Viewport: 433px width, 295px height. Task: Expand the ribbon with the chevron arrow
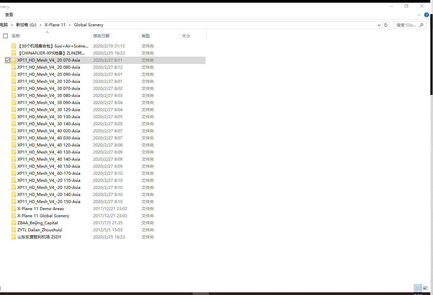click(419, 15)
